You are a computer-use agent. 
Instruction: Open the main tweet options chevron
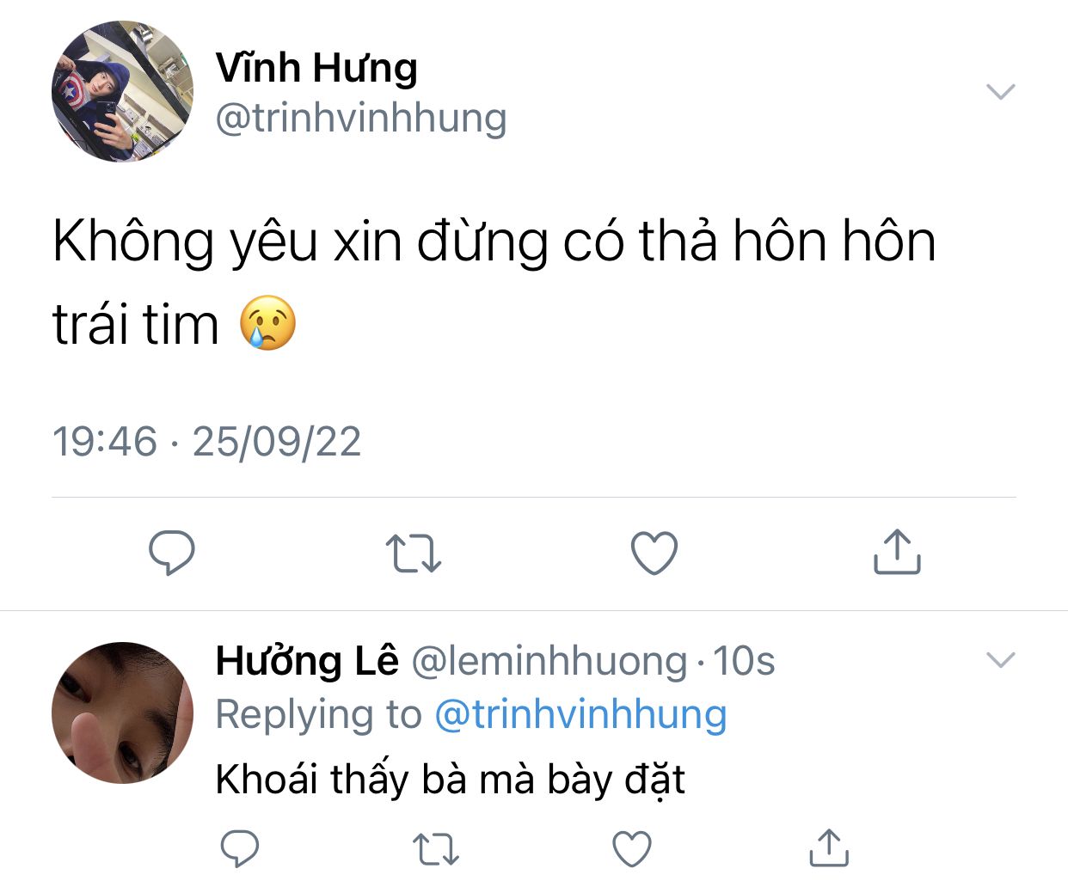[x=1001, y=91]
